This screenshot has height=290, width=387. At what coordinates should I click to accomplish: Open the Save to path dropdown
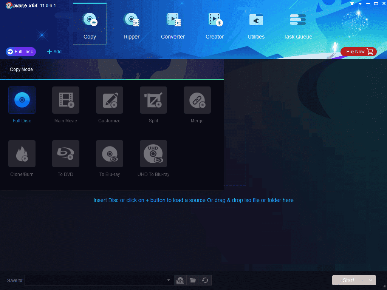169,280
